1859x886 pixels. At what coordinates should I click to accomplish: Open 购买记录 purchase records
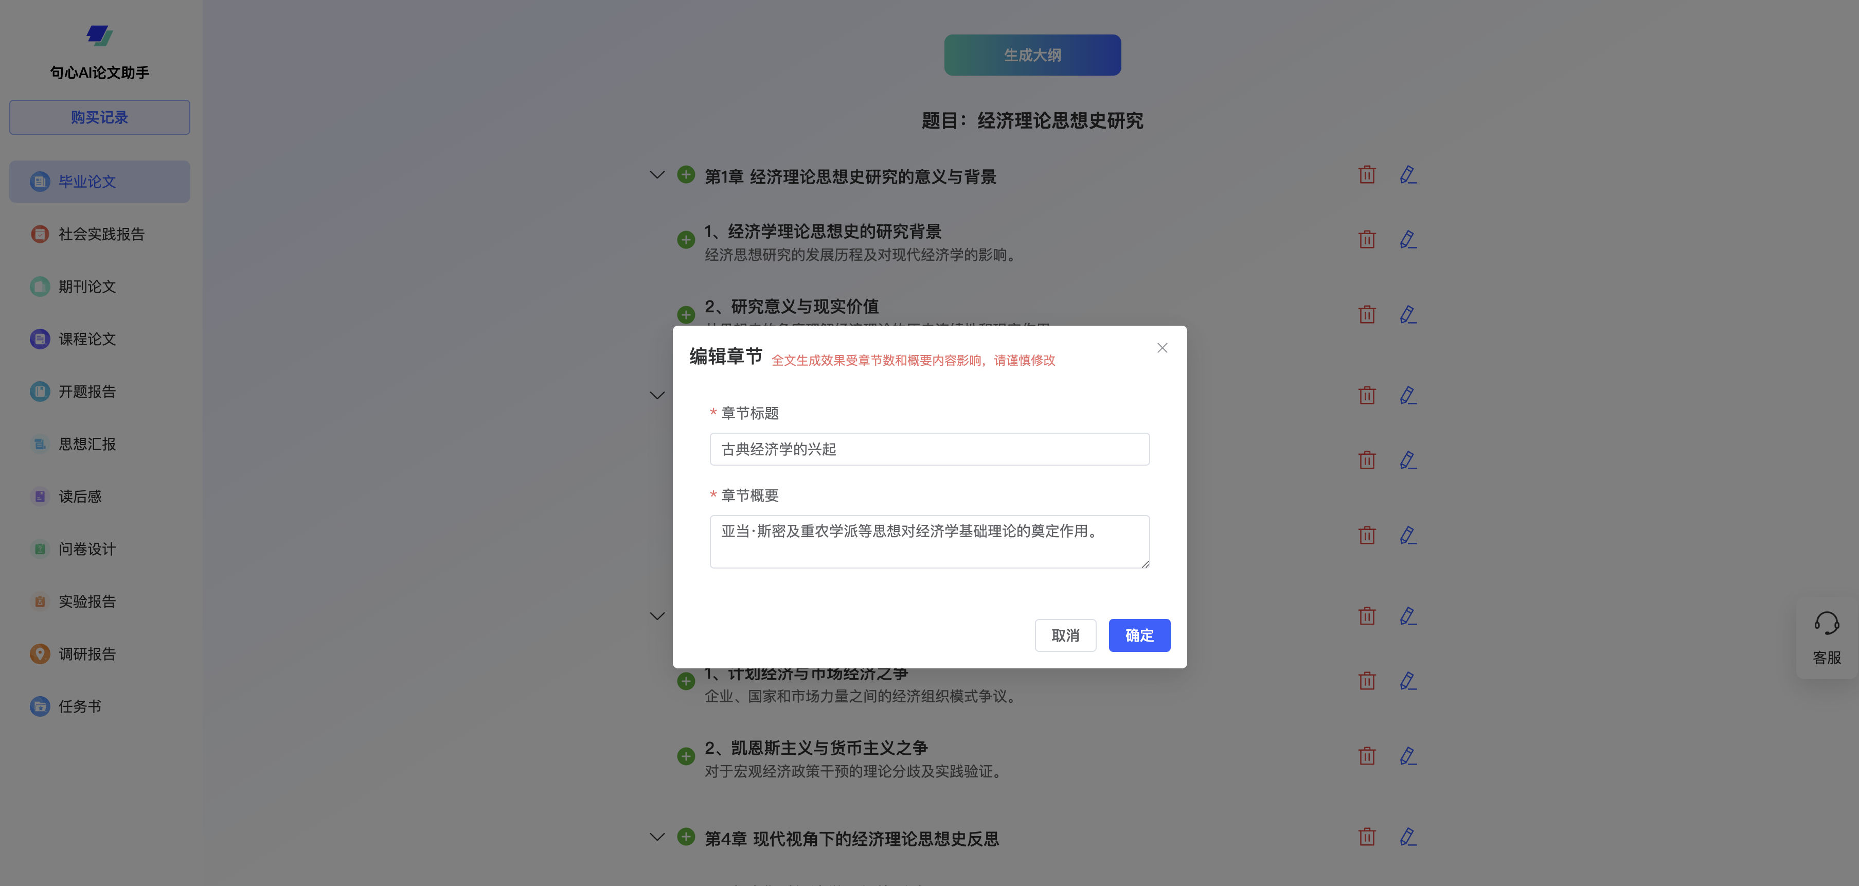coord(100,117)
